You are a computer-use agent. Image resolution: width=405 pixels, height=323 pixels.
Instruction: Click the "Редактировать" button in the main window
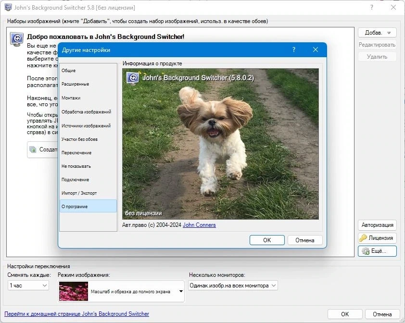pos(377,45)
